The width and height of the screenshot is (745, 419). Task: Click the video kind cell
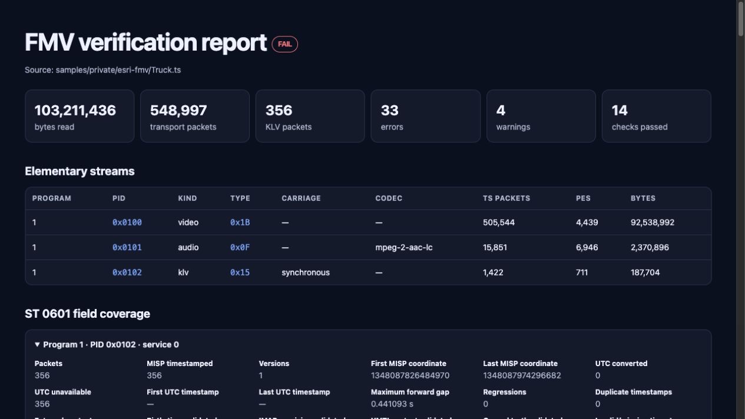pyautogui.click(x=188, y=222)
